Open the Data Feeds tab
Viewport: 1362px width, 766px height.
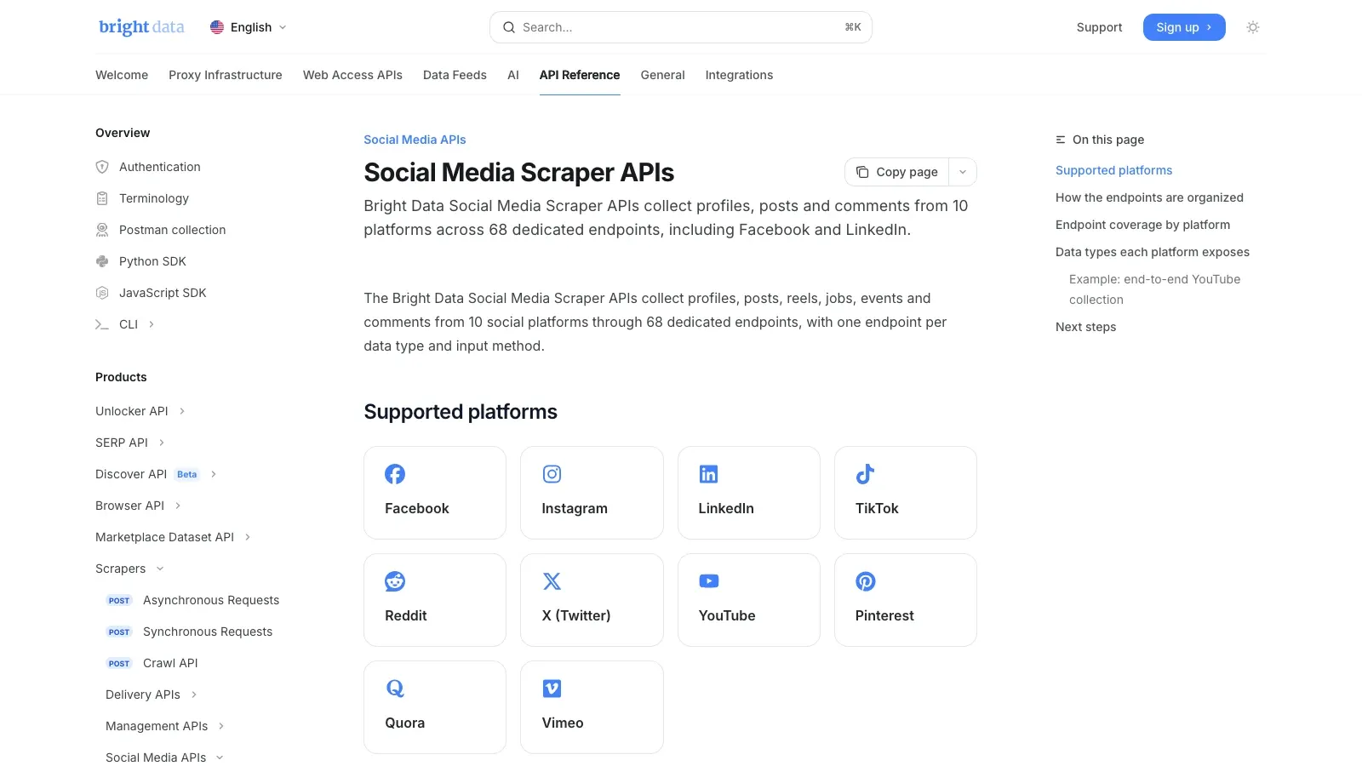point(455,75)
